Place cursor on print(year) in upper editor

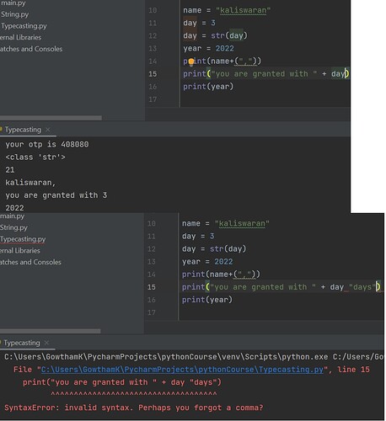click(x=208, y=87)
